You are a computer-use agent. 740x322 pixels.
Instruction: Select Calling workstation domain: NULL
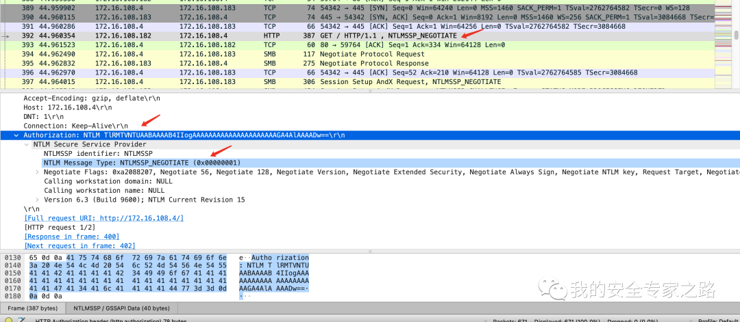pos(108,181)
